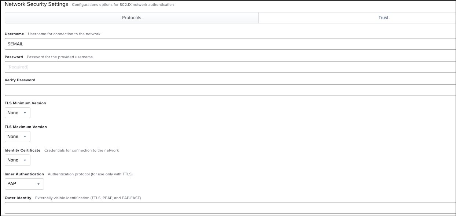
Task: Click the TLS Minimum Version label
Action: (25, 103)
